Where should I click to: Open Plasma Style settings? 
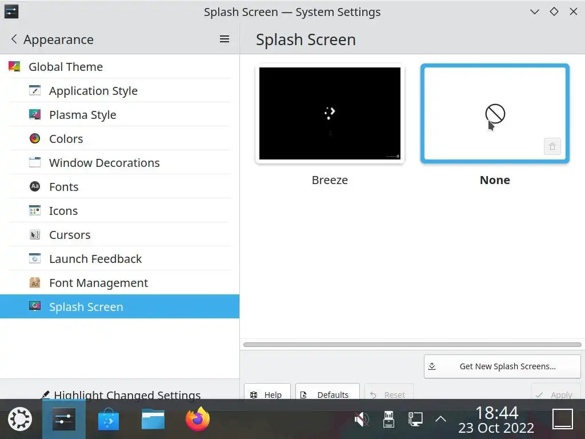click(119, 114)
